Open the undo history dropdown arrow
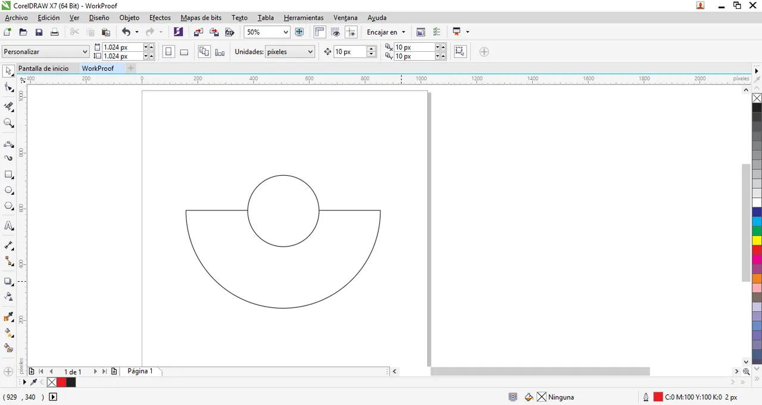Image resolution: width=762 pixels, height=405 pixels. point(137,32)
